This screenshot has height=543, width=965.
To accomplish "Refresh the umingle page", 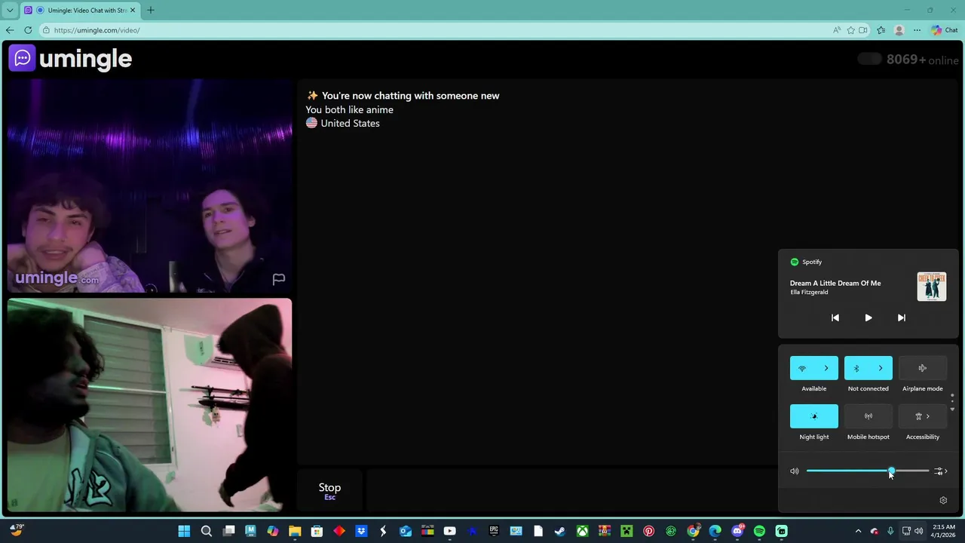I will tap(28, 30).
